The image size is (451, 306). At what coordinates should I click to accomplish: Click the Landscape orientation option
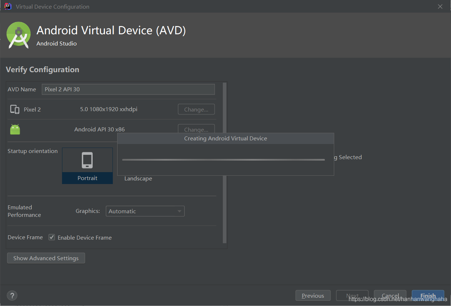tap(138, 178)
